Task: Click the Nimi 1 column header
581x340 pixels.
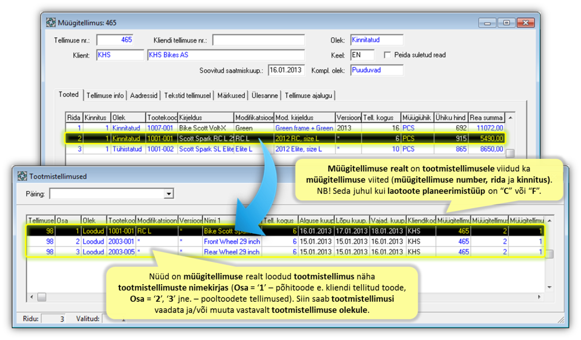Action: pos(232,220)
